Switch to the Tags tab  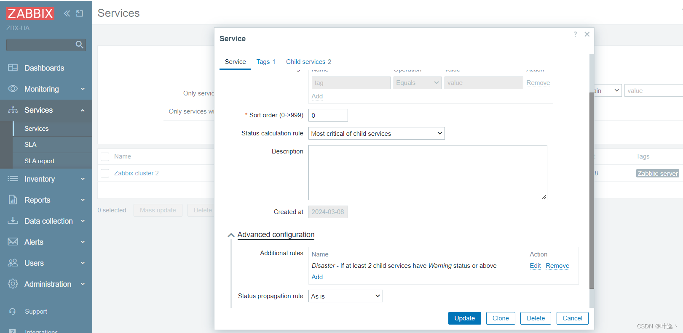[266, 62]
